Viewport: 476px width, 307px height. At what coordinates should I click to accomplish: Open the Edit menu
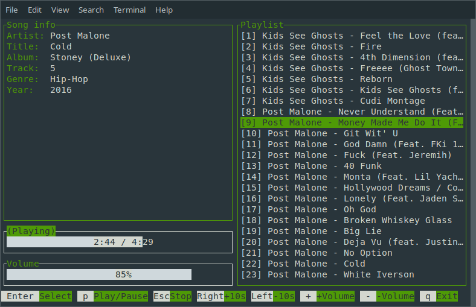click(34, 10)
